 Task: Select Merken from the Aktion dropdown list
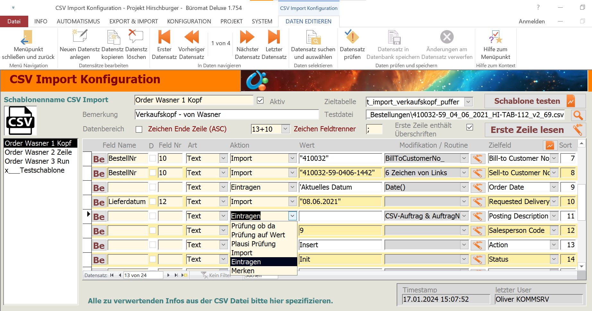point(243,271)
